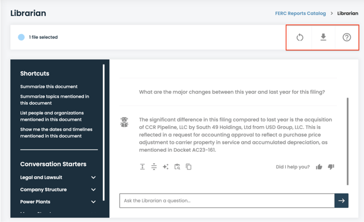Open the FERC Reports Catalog breadcrumb link

coord(301,14)
